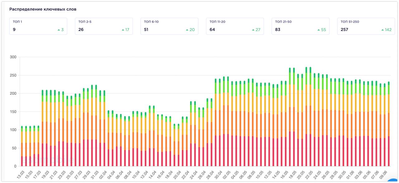Viewport: 399px width, 183px height.
Task: Click the increase arrow in ТОП 11-20 card
Action: 253,30
